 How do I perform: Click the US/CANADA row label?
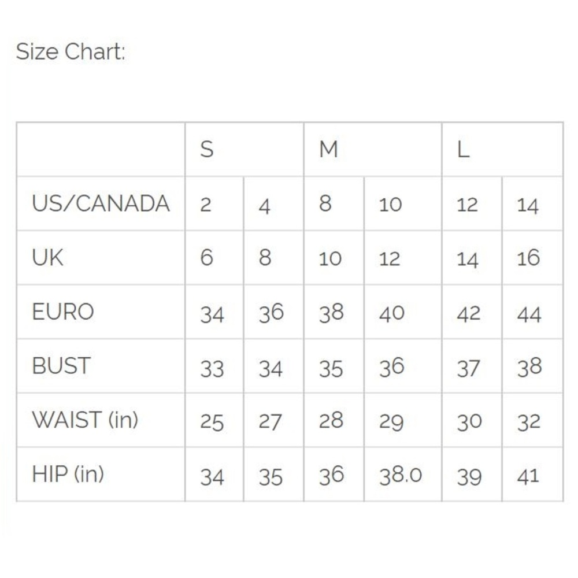click(101, 204)
